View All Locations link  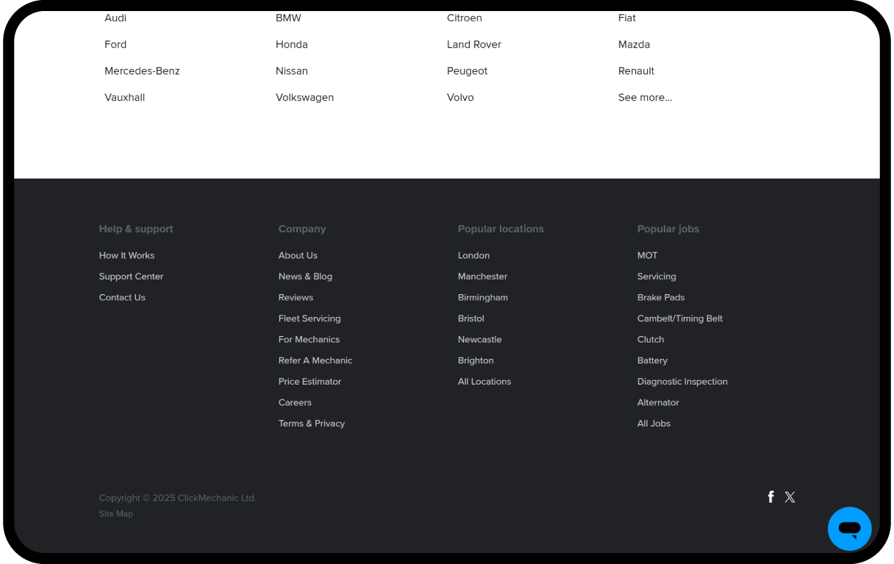point(484,381)
